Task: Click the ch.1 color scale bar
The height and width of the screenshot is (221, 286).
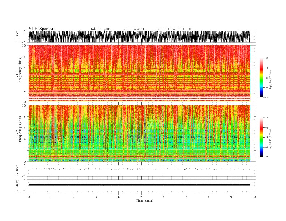Action: (x=261, y=78)
